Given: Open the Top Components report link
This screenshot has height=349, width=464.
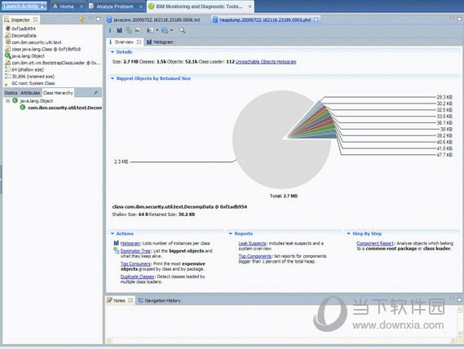Looking at the screenshot, I should (x=255, y=256).
